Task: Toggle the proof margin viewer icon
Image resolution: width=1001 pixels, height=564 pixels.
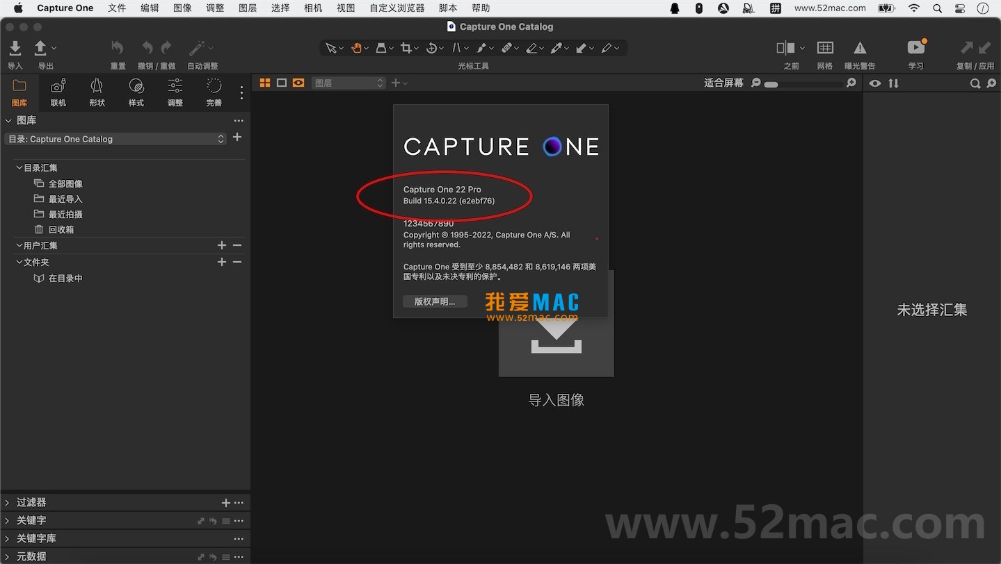Action: point(298,83)
